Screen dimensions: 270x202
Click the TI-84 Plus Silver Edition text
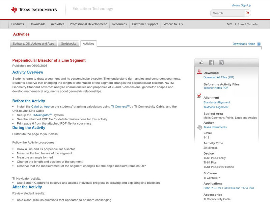pos(219,167)
